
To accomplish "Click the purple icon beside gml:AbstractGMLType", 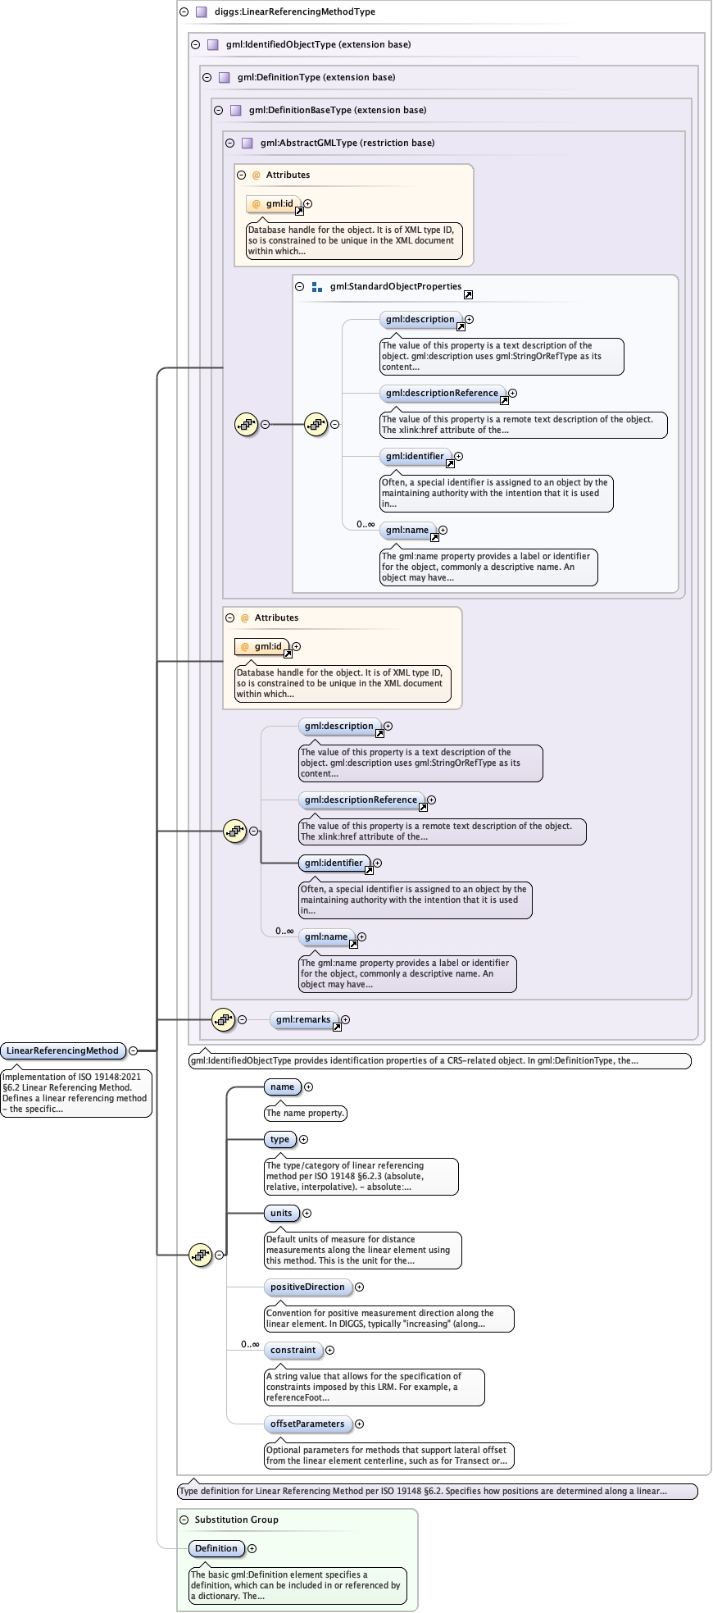I will pos(247,144).
